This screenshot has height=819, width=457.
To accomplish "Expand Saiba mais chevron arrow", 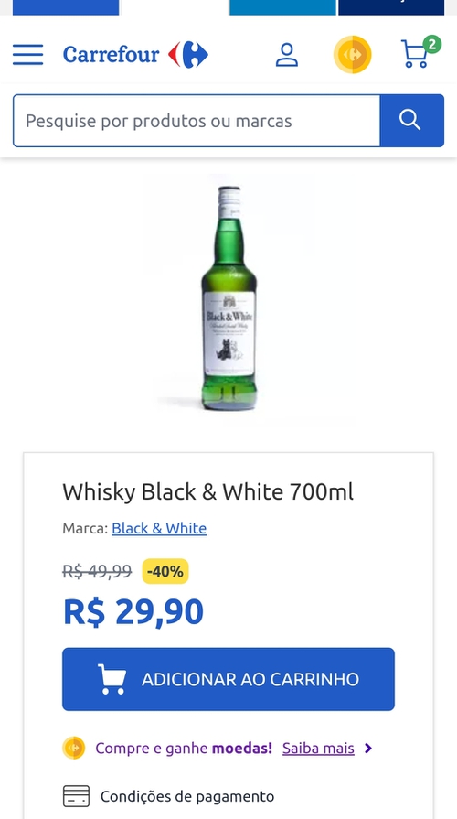I will (x=368, y=748).
